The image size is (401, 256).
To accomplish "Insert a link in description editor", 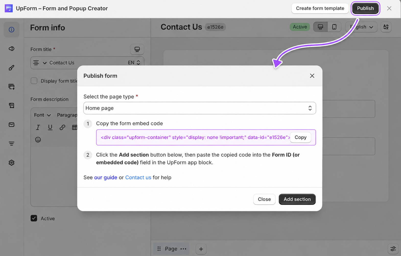I will coord(62,127).
